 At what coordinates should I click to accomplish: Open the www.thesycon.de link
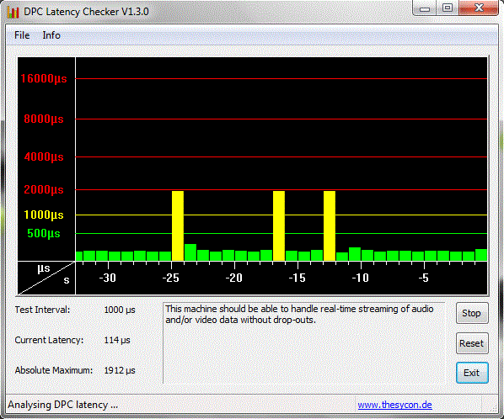(x=394, y=405)
